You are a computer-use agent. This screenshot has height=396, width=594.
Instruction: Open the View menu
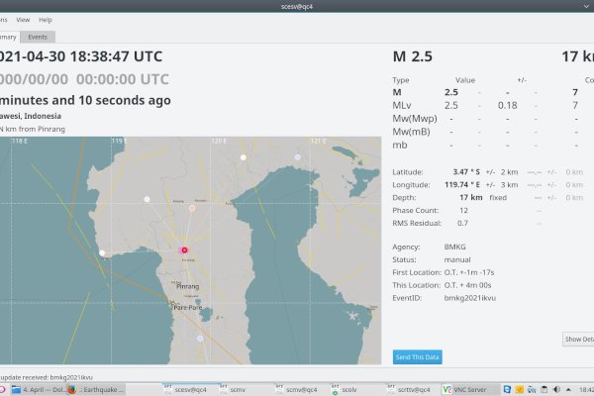click(23, 20)
